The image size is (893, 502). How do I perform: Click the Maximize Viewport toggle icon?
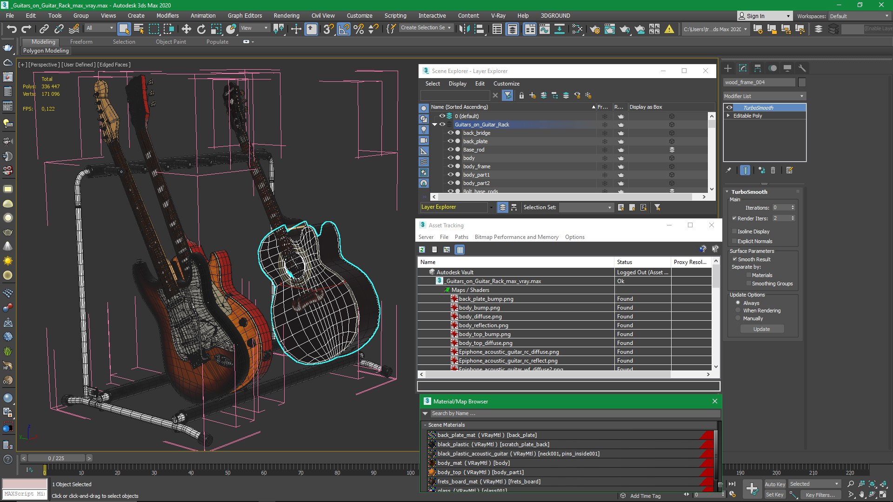point(883,495)
